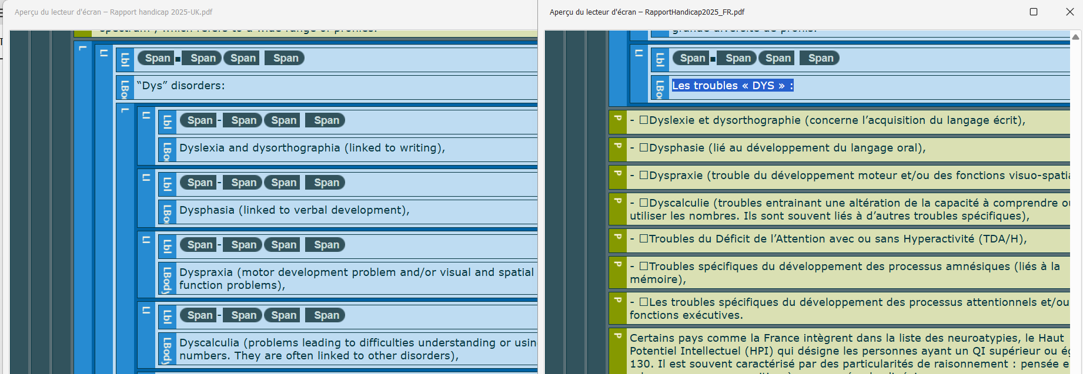Viewport: 1083px width, 374px height.
Task: Click the LI marker left of Dyslexia list item
Action: 146,116
